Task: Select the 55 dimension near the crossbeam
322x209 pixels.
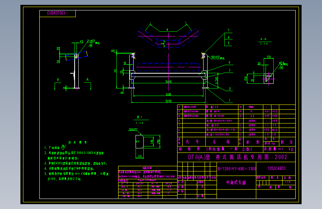Action: pyautogui.click(x=122, y=71)
